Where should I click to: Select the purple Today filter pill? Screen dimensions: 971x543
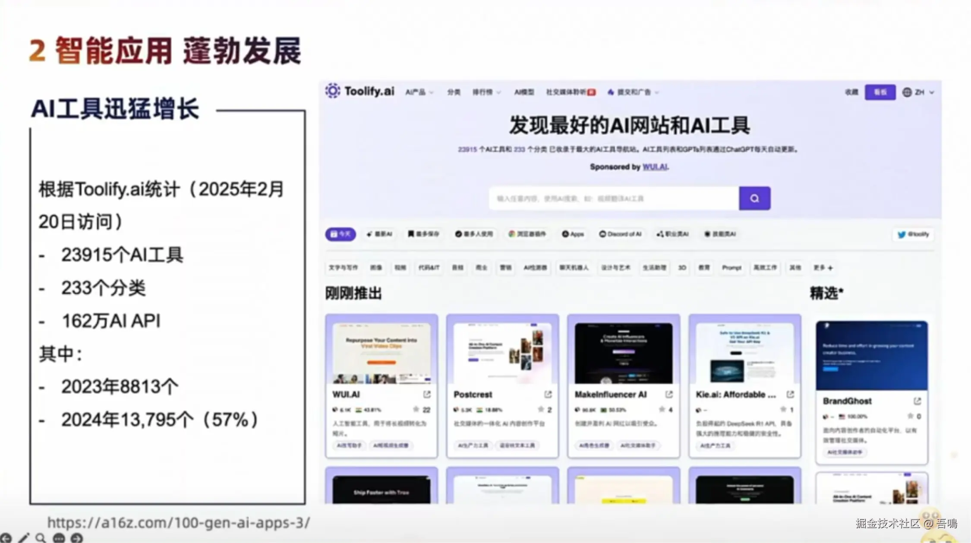pos(340,234)
